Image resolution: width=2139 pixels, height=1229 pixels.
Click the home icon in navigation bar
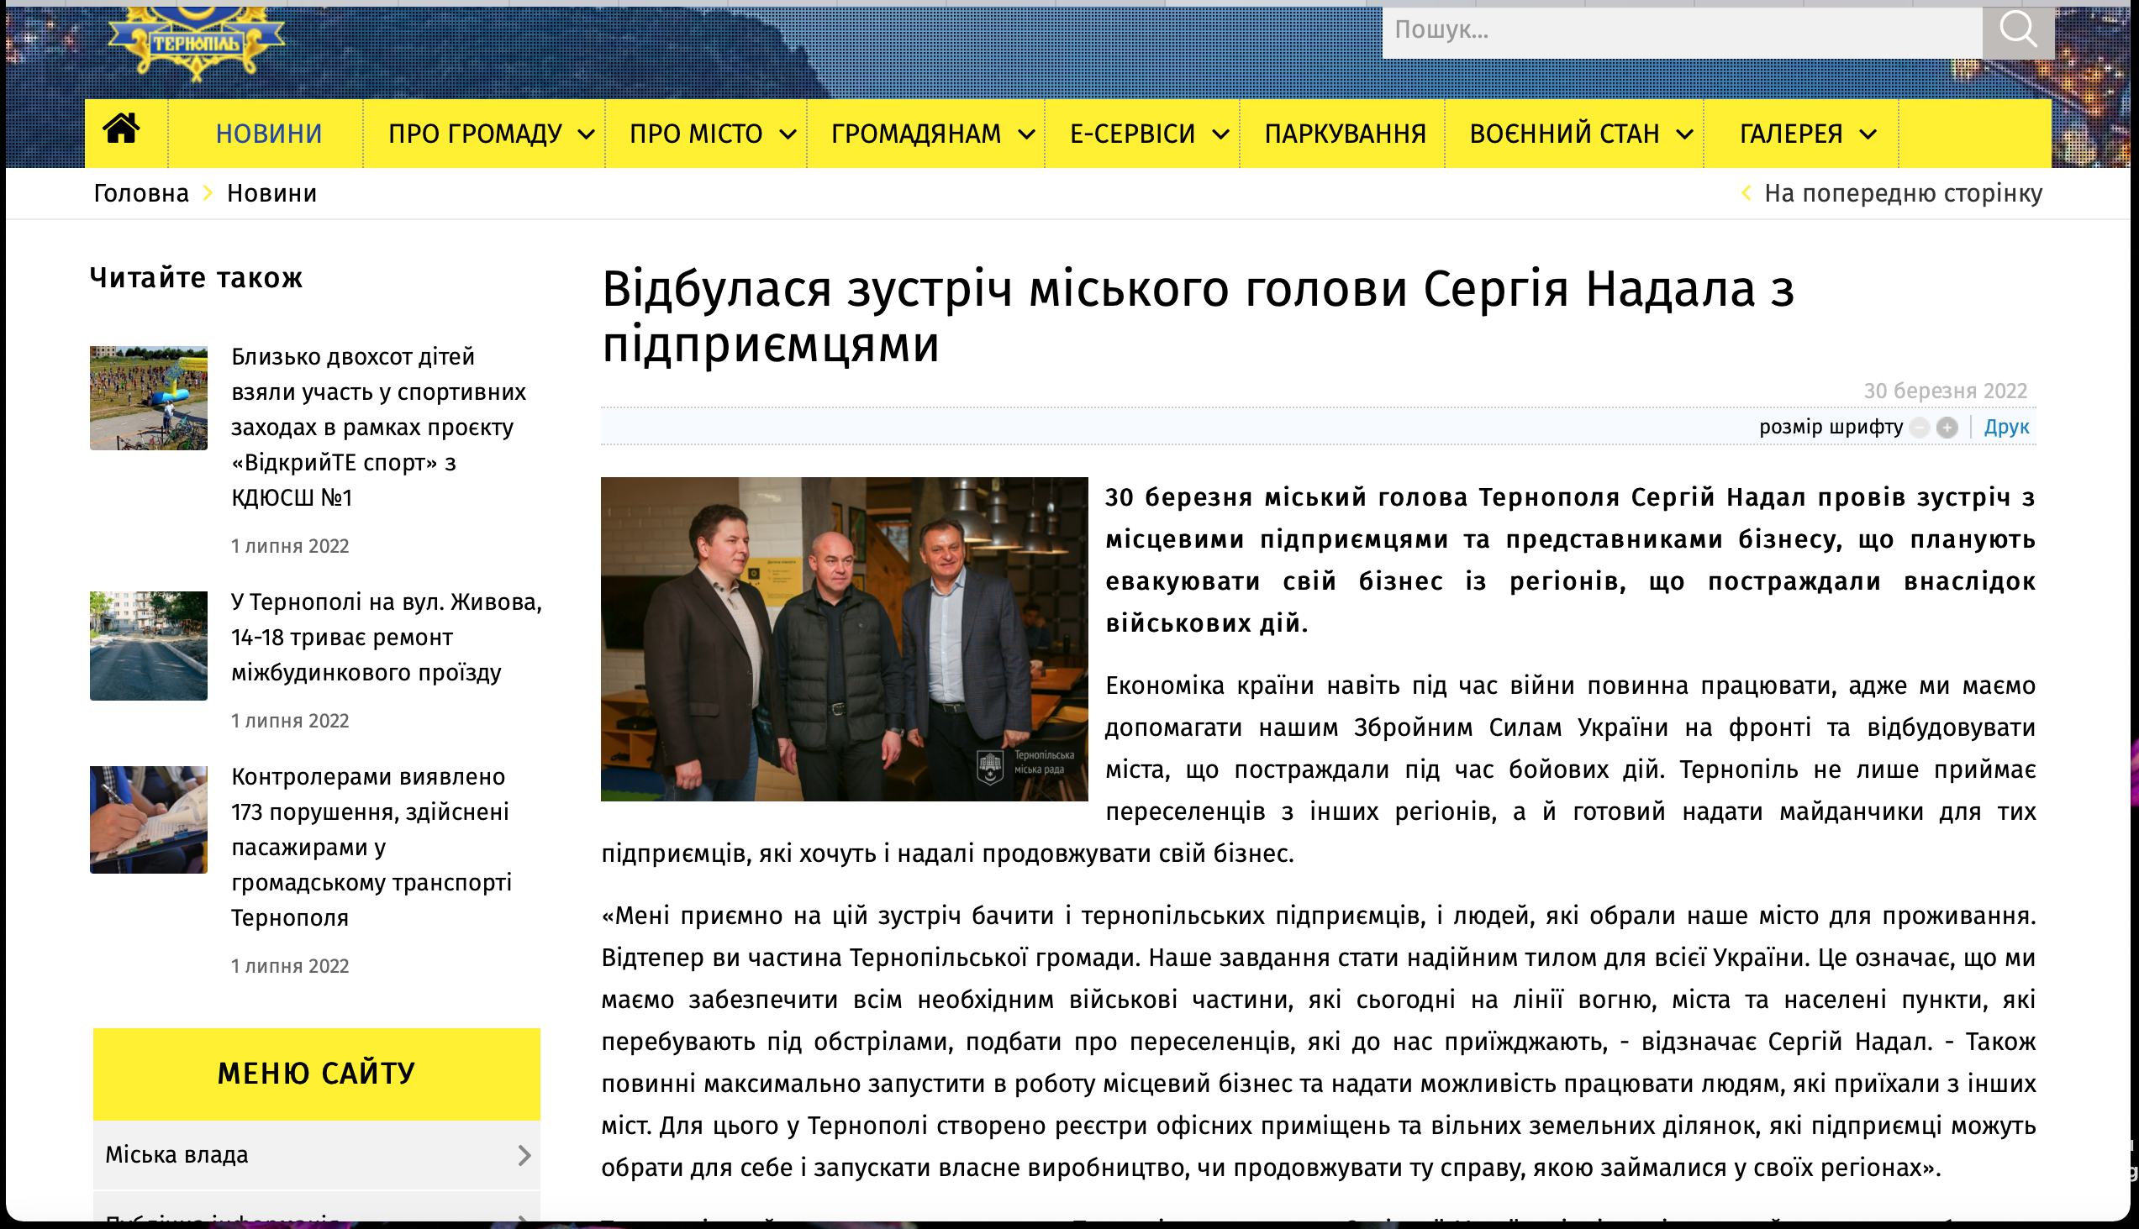click(121, 130)
